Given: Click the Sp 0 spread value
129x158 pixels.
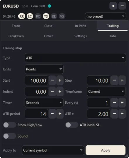Looking at the screenshot, I should pos(25,6).
